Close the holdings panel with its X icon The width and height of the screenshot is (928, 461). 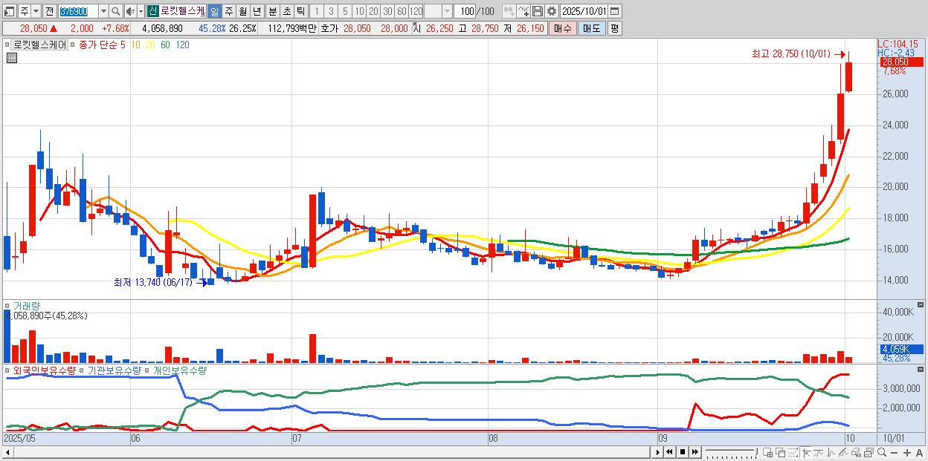coord(921,369)
